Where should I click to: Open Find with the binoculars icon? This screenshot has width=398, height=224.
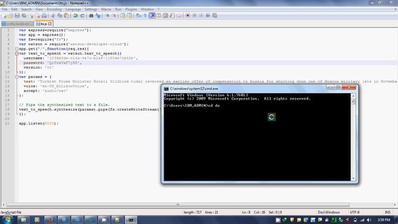pyautogui.click(x=91, y=16)
